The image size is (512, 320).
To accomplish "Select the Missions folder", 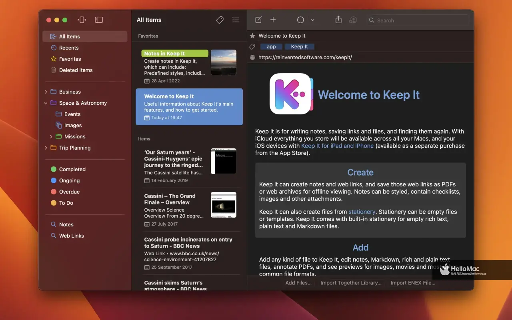I will (x=75, y=136).
